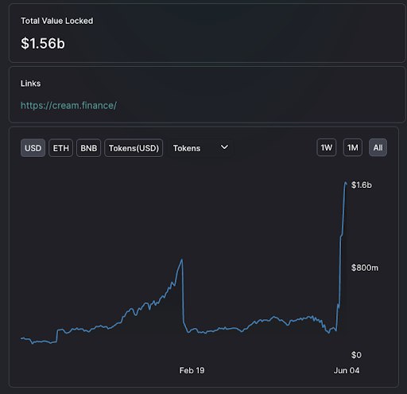Click the chart peak near $1.6b
407x394 pixels.
(346, 182)
